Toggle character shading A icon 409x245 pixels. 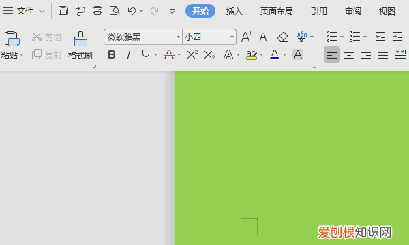click(x=298, y=54)
